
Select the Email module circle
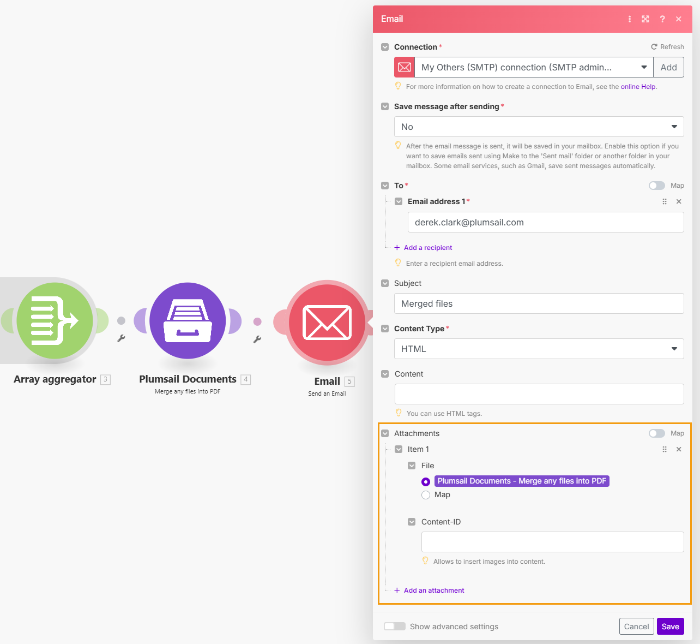pyautogui.click(x=327, y=322)
